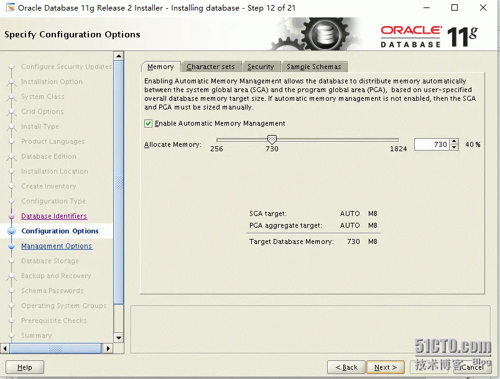Image resolution: width=500 pixels, height=379 pixels.
Task: Open the Sample Schemas tab
Action: pyautogui.click(x=314, y=67)
